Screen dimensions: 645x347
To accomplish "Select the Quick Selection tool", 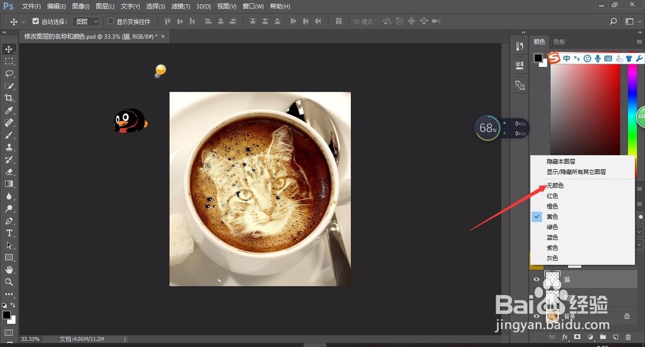I will click(x=8, y=86).
